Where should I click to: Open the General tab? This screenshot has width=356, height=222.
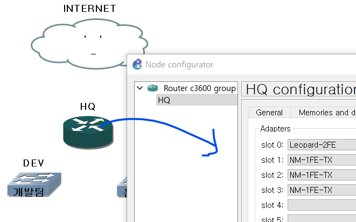click(x=269, y=113)
